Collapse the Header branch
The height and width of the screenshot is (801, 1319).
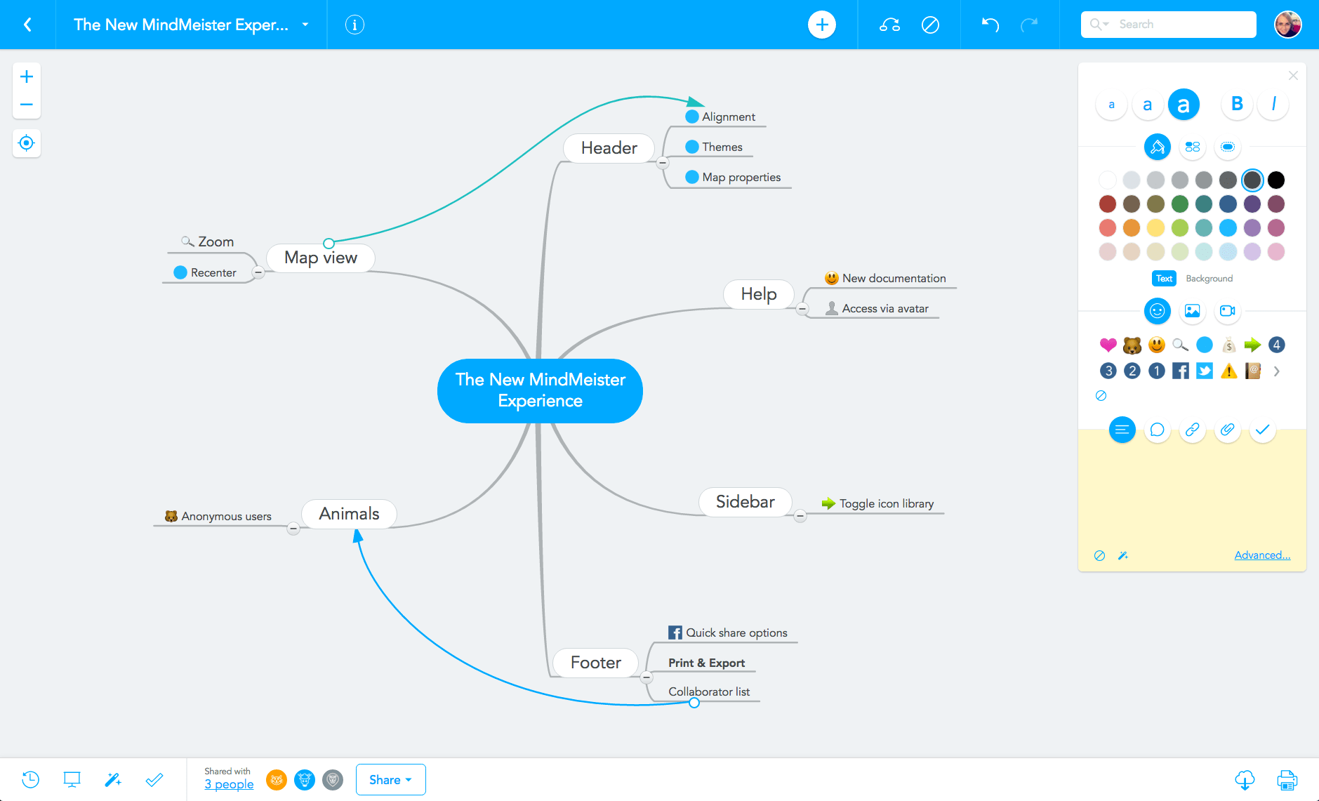[x=662, y=162]
